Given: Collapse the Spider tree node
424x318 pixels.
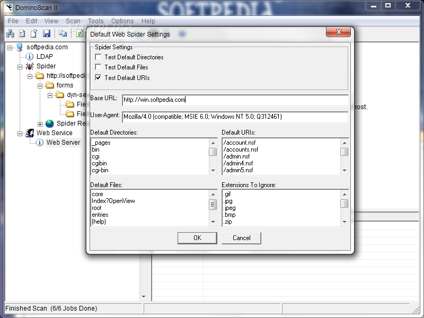Looking at the screenshot, I should tap(20, 67).
